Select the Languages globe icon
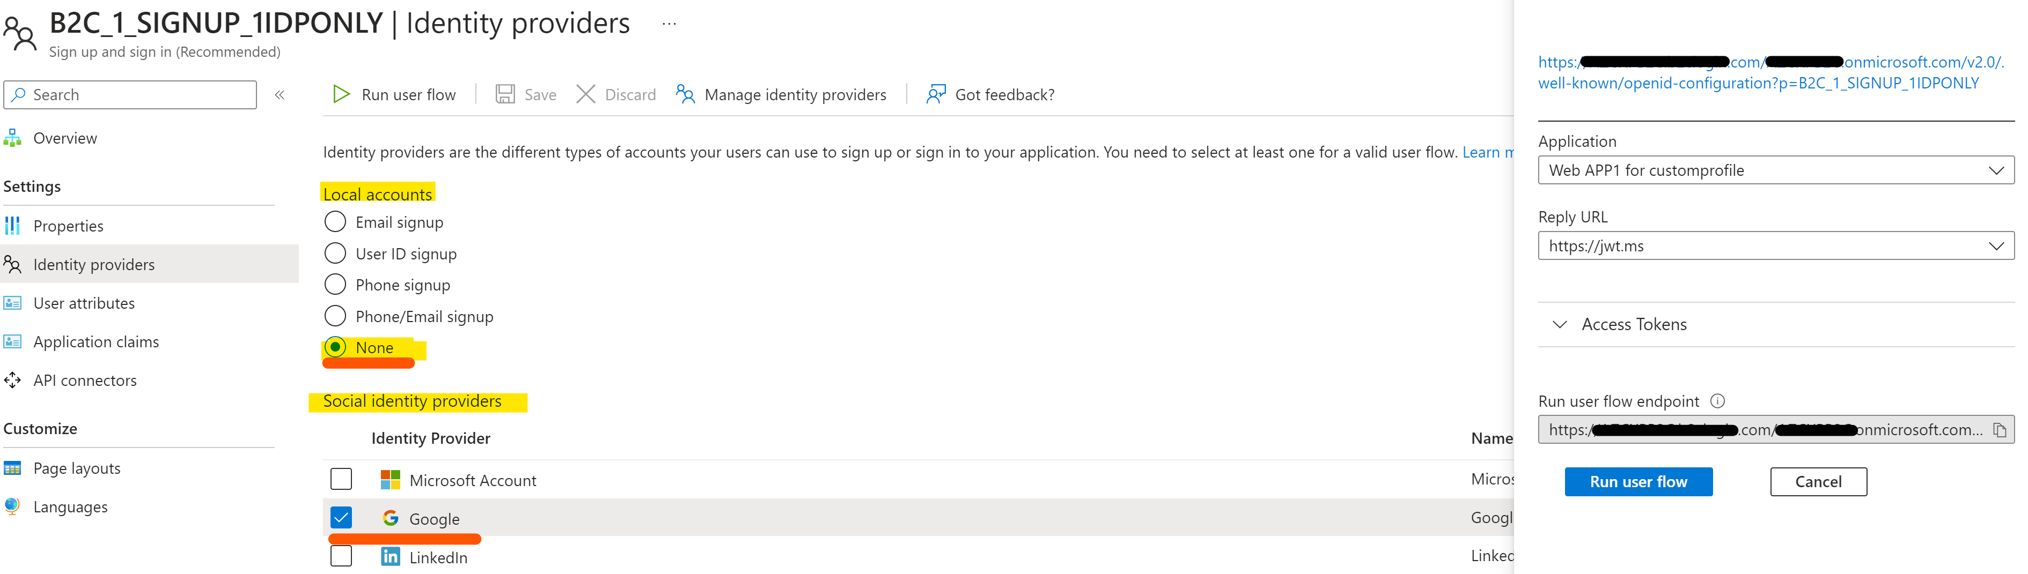2028x574 pixels. [x=11, y=506]
